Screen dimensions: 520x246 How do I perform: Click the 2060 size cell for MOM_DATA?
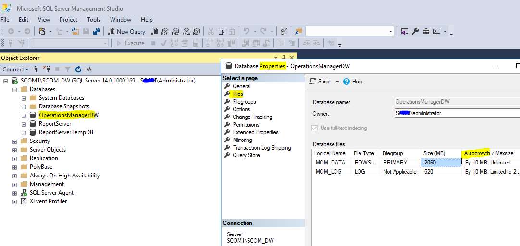[x=441, y=163]
